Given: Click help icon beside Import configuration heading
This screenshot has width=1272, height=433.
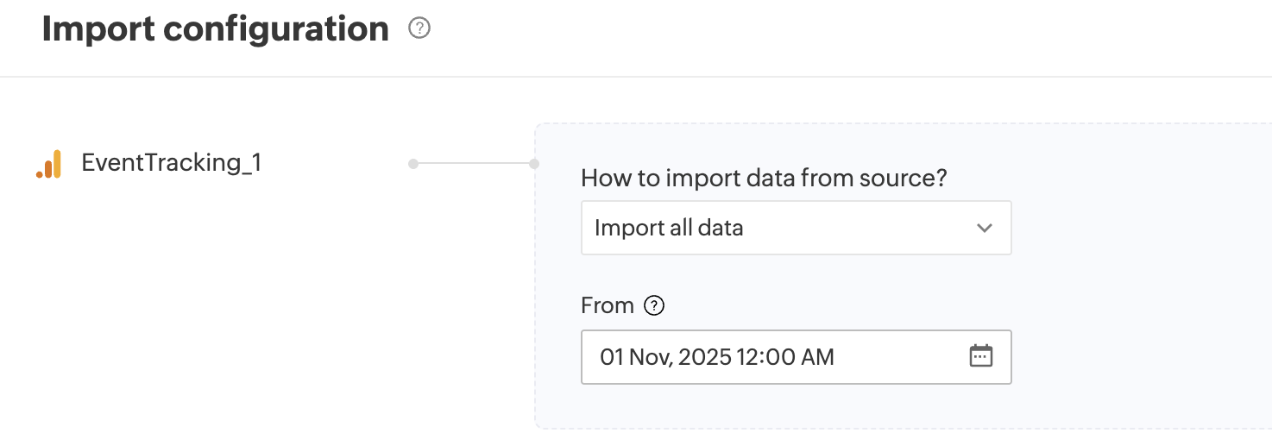Looking at the screenshot, I should (419, 28).
